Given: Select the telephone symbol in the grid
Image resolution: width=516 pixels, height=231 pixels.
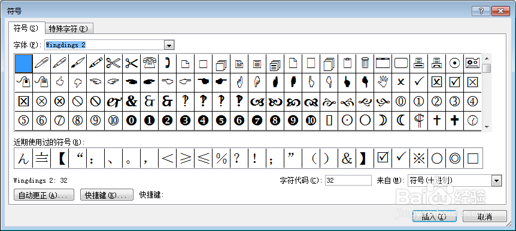Looking at the screenshot, I should pyautogui.click(x=150, y=63).
